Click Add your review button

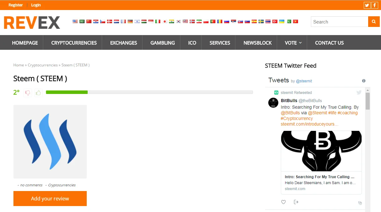click(x=50, y=199)
